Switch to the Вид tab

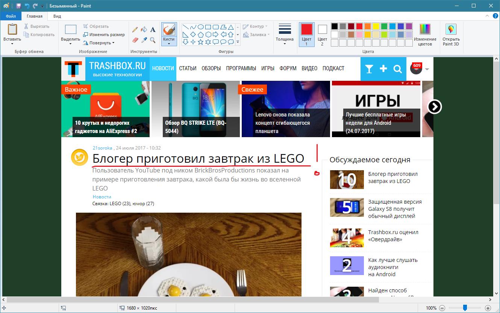pos(57,16)
